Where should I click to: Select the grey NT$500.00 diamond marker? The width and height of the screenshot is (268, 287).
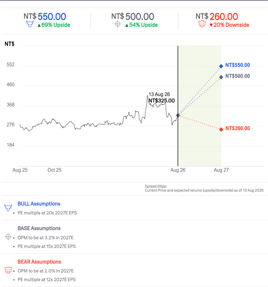tap(221, 77)
